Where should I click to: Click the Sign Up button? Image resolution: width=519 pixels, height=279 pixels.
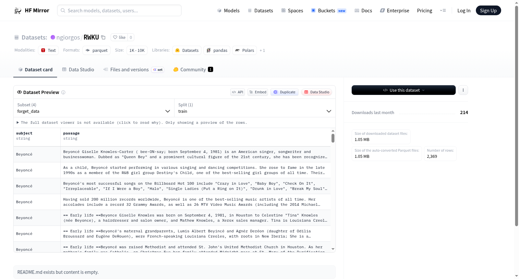tap(488, 10)
